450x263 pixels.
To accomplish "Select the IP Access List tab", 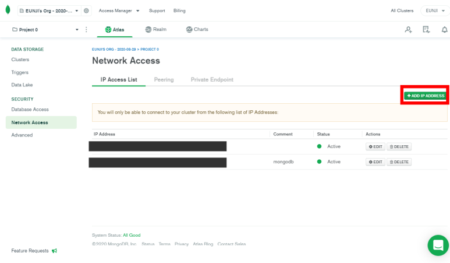I will pos(119,80).
